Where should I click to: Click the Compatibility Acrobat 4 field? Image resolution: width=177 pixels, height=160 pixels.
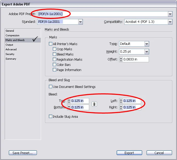(x=146, y=22)
